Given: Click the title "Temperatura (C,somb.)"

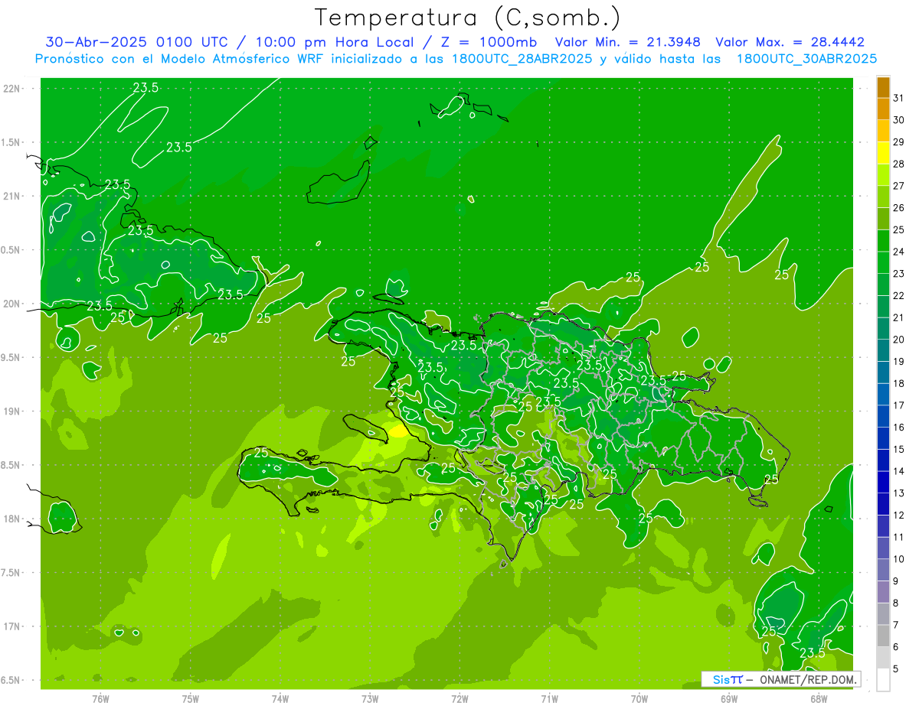Looking at the screenshot, I should pos(467,18).
